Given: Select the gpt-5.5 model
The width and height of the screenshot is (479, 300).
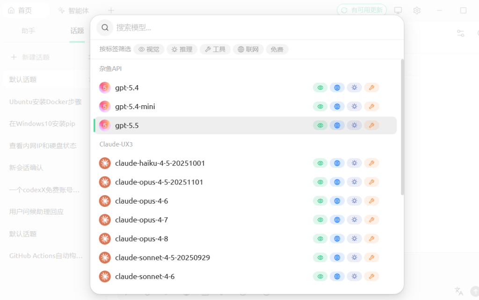Looking at the screenshot, I should tap(245, 125).
